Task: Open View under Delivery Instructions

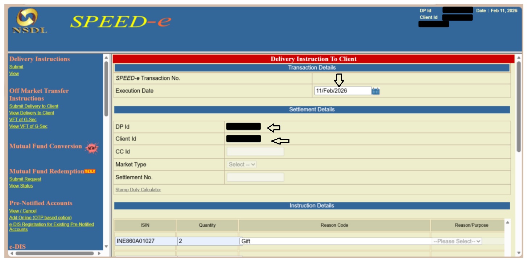Action: coord(14,74)
